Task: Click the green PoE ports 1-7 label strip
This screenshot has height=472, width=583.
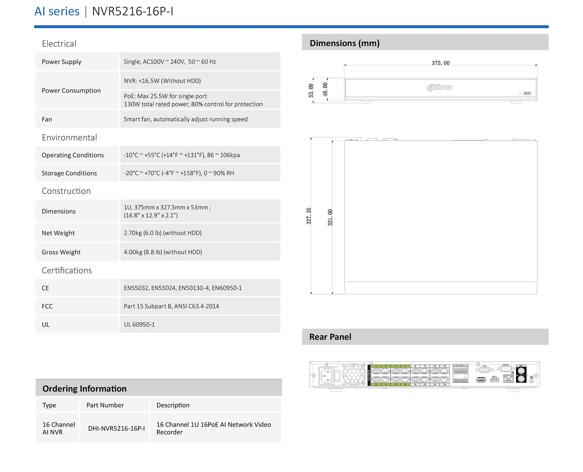Action: [391, 366]
